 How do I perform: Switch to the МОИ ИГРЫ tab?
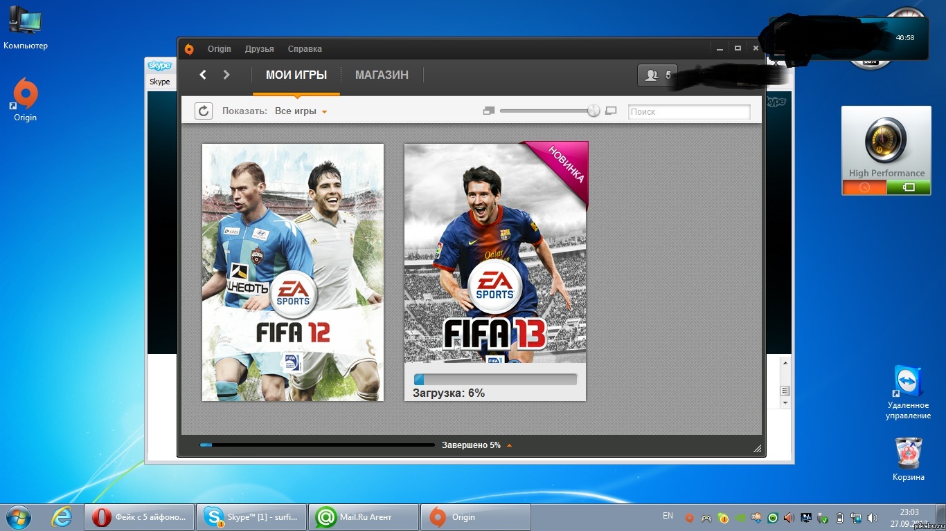pos(296,75)
